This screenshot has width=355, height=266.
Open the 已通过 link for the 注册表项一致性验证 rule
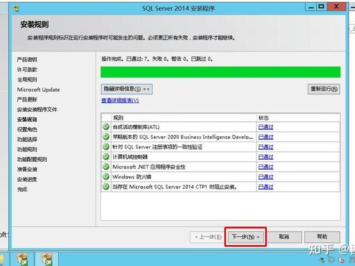[x=266, y=147]
